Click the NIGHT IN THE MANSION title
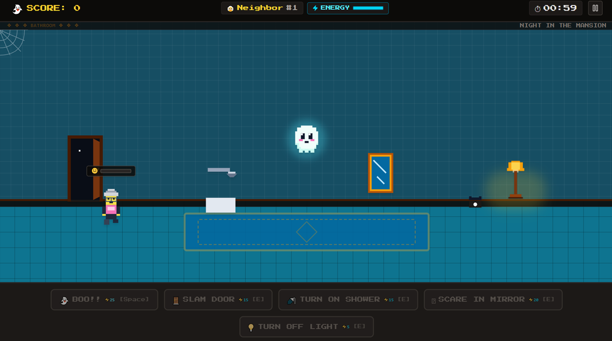 (563, 25)
